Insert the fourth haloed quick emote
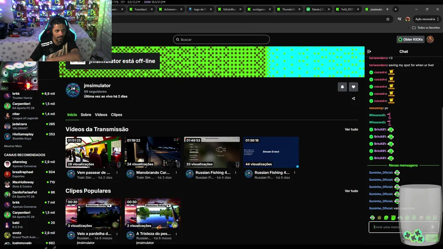The height and width of the screenshot is (249, 443). 393,218
